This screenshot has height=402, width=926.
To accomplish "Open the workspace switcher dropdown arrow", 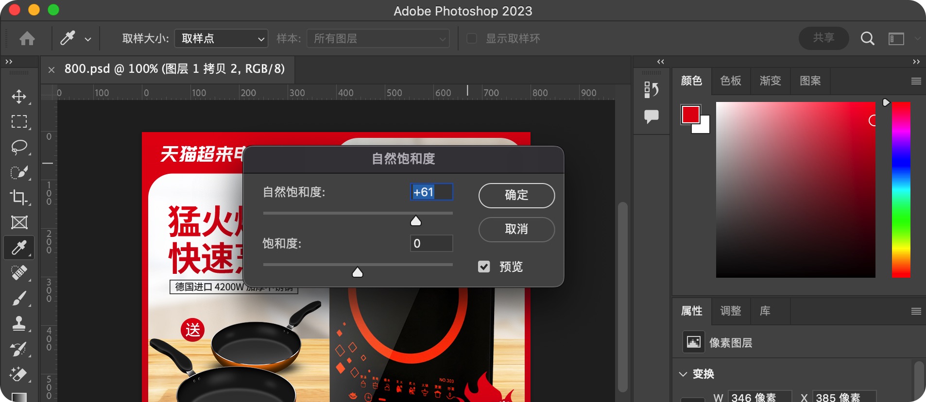I will [x=917, y=38].
